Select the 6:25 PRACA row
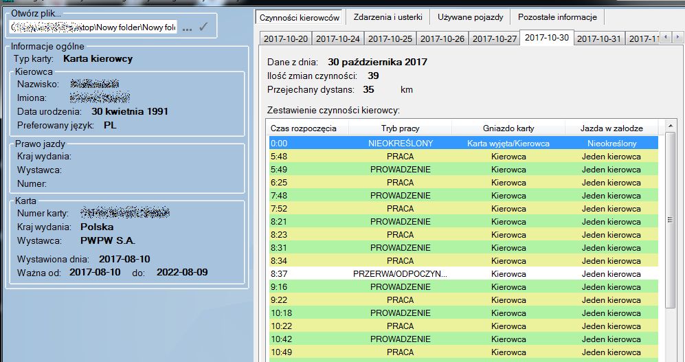Image resolution: width=685 pixels, height=362 pixels. 464,183
